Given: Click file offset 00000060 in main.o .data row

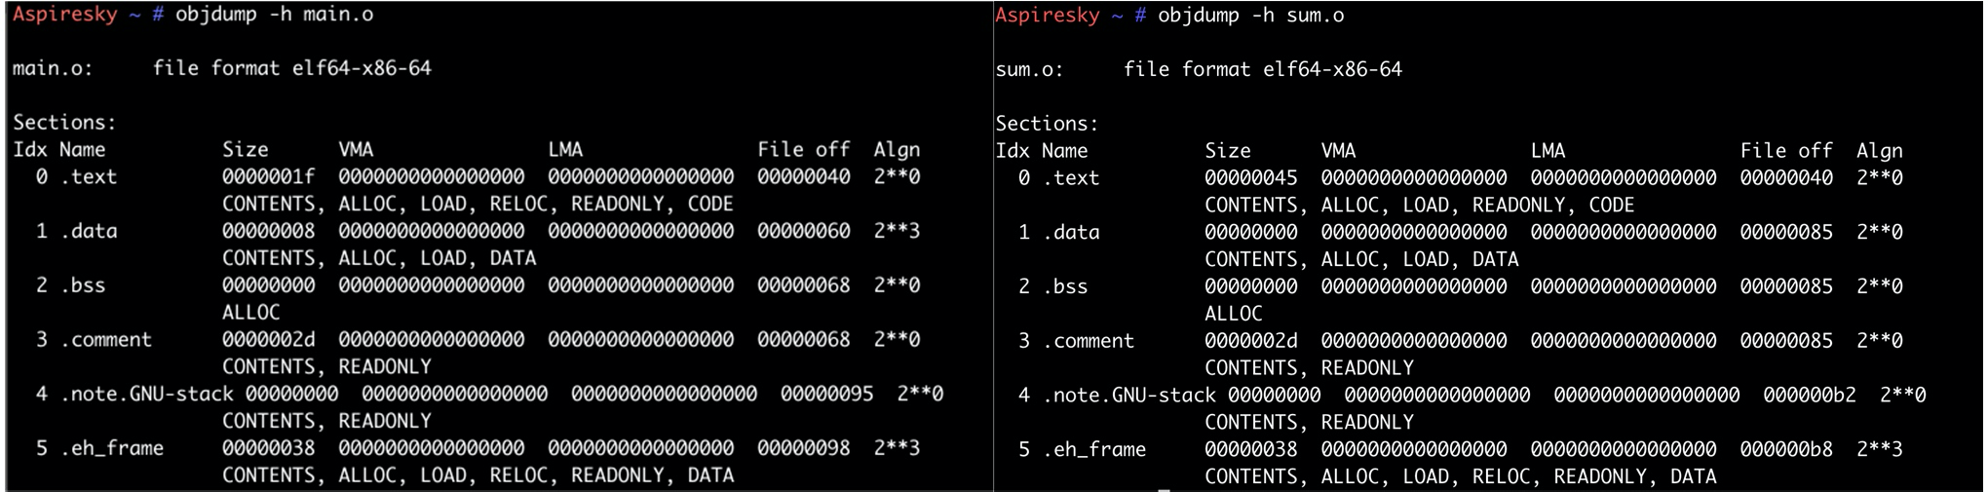Looking at the screenshot, I should point(804,232).
